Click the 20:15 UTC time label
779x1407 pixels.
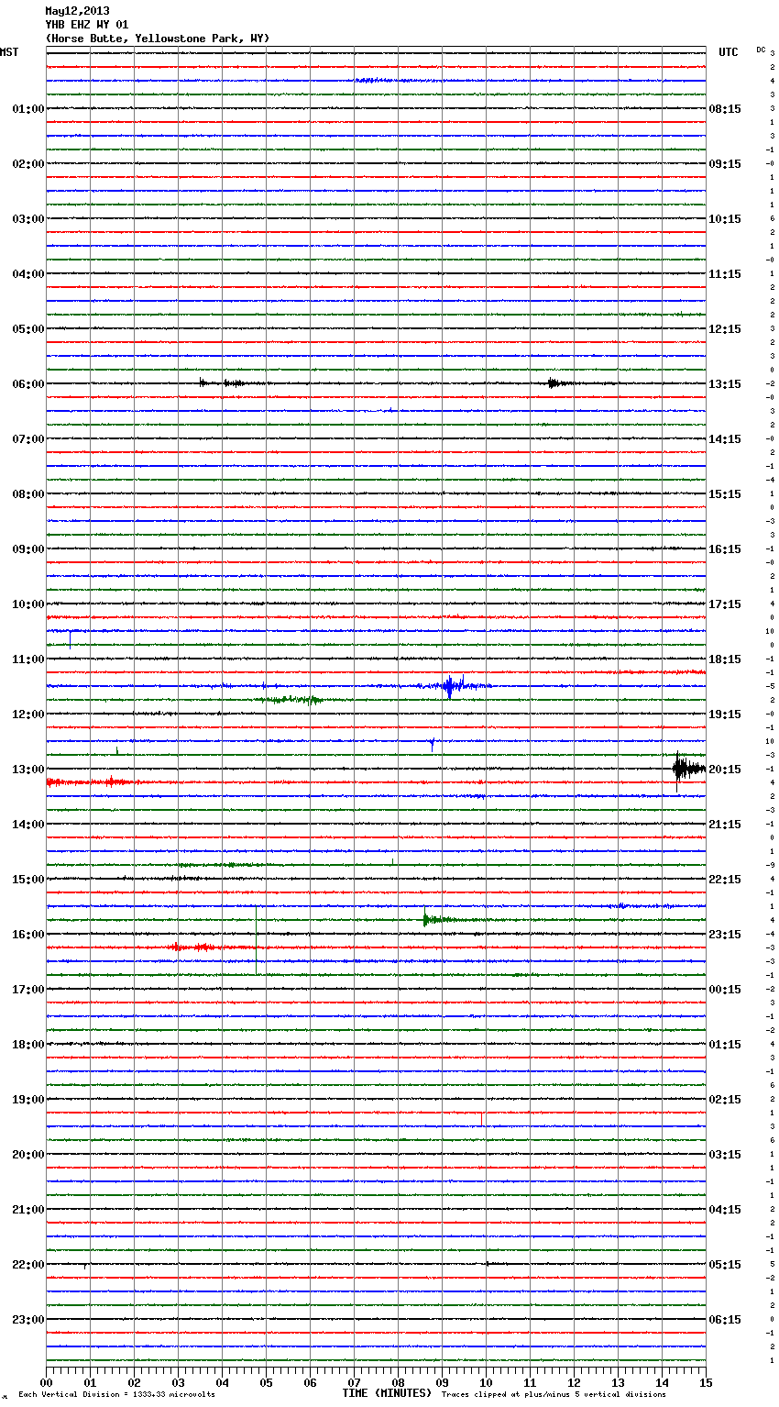pyautogui.click(x=725, y=770)
